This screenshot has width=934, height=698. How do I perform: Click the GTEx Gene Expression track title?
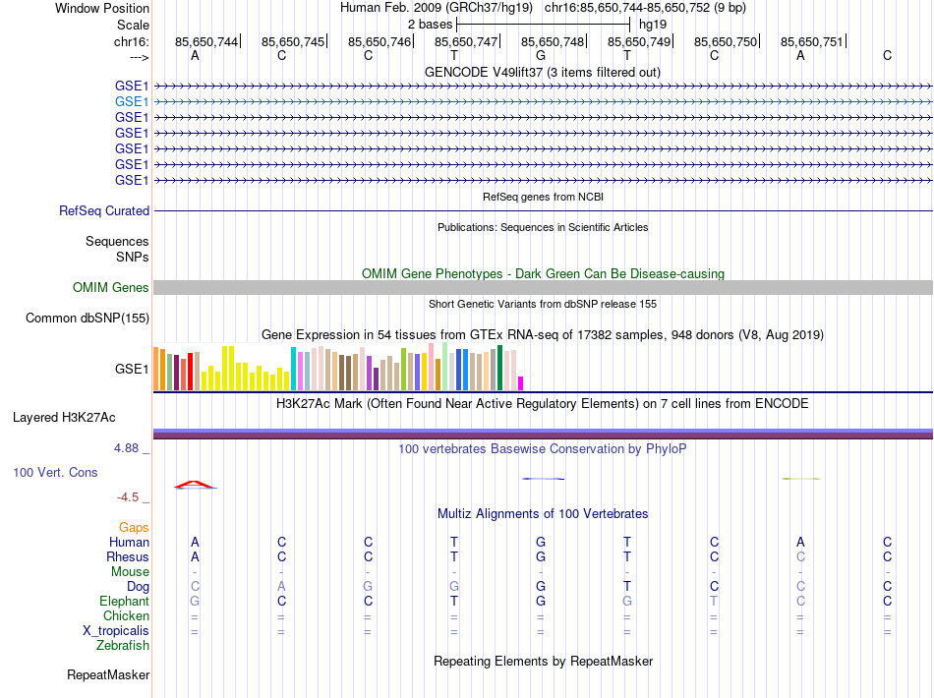(x=542, y=335)
